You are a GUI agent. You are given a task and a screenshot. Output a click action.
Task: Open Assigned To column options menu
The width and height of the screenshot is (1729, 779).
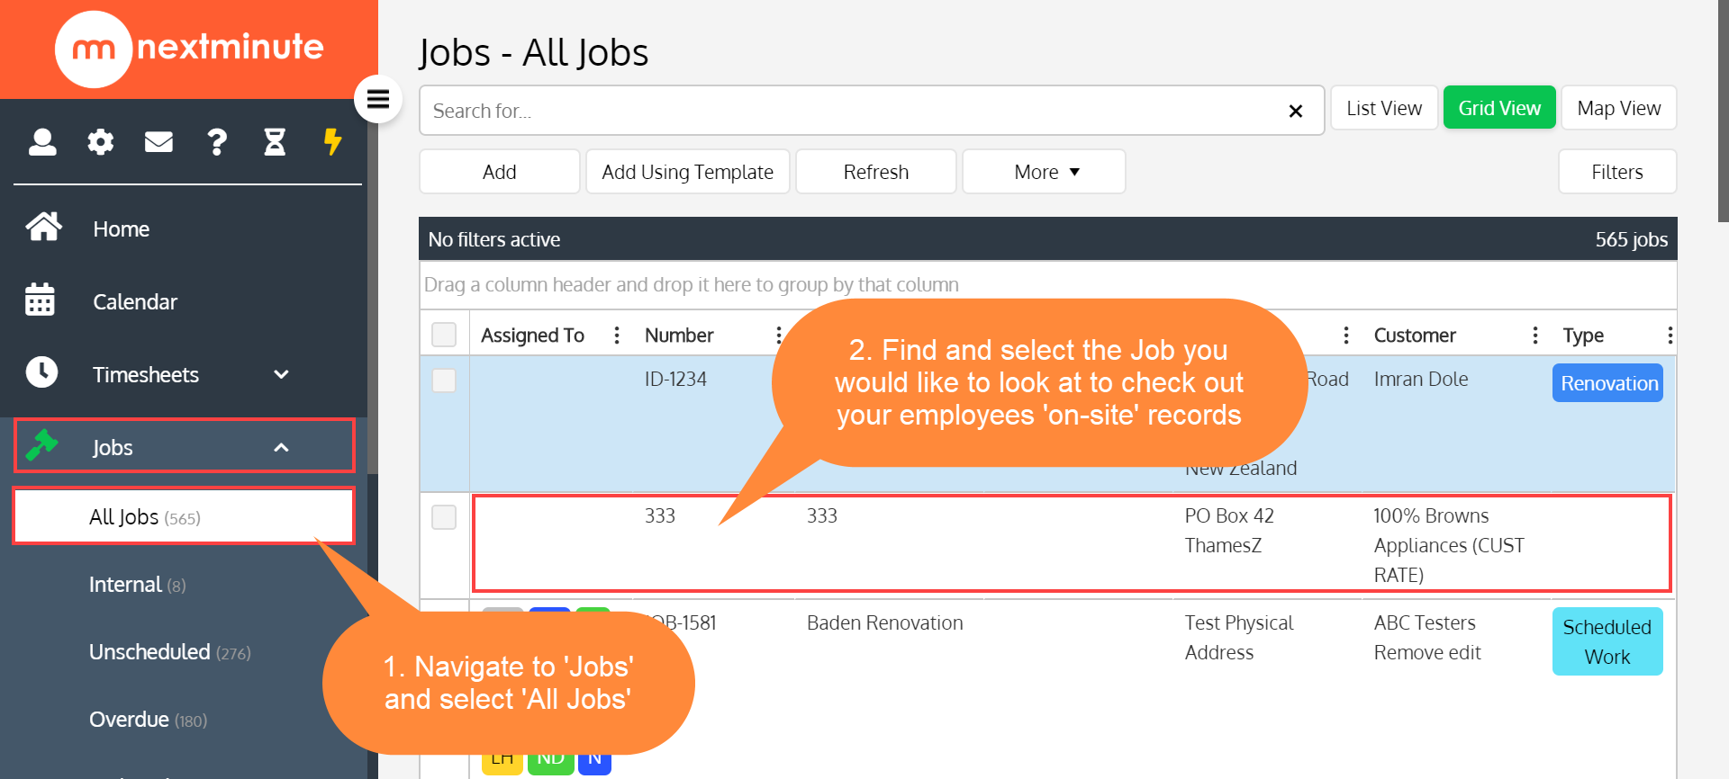(x=617, y=336)
